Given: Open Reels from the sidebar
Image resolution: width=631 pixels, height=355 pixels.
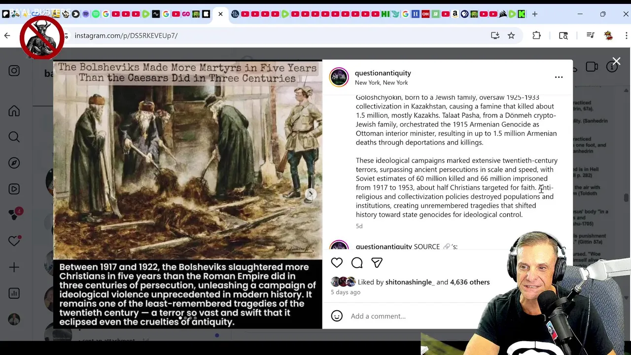Looking at the screenshot, I should pos(14,189).
